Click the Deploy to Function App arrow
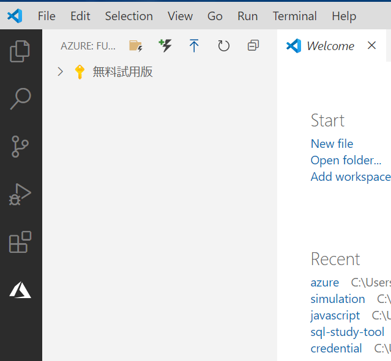 194,46
